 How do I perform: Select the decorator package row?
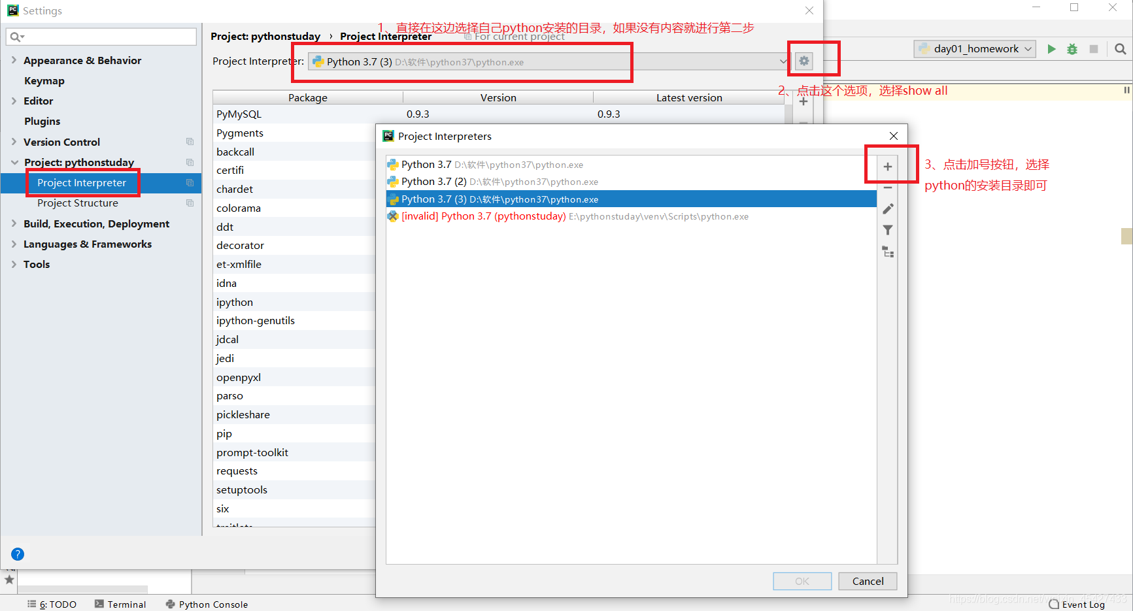pyautogui.click(x=294, y=245)
